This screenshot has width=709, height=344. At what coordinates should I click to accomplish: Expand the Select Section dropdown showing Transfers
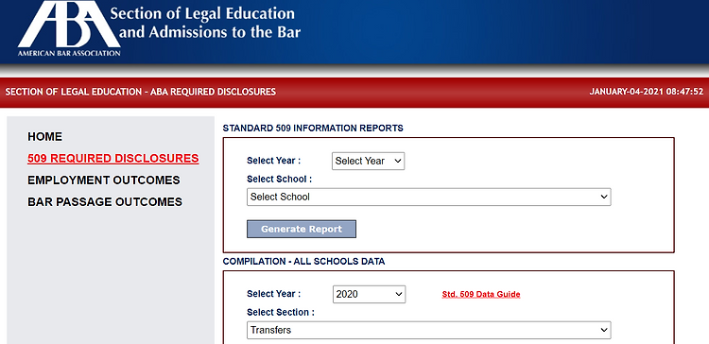tap(428, 330)
